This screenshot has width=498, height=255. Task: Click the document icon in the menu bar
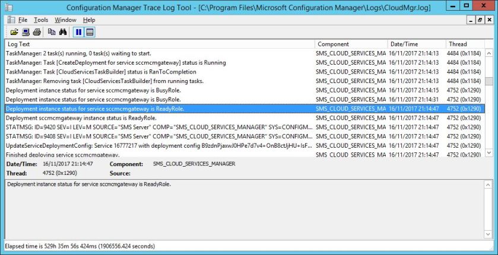[11, 20]
